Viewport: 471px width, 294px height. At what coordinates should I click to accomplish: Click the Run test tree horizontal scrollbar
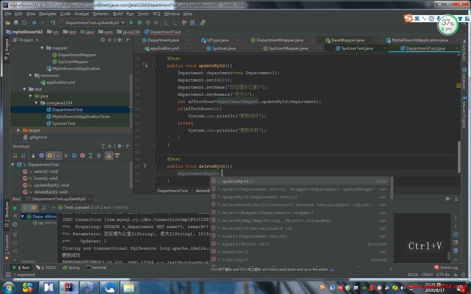[28, 261]
